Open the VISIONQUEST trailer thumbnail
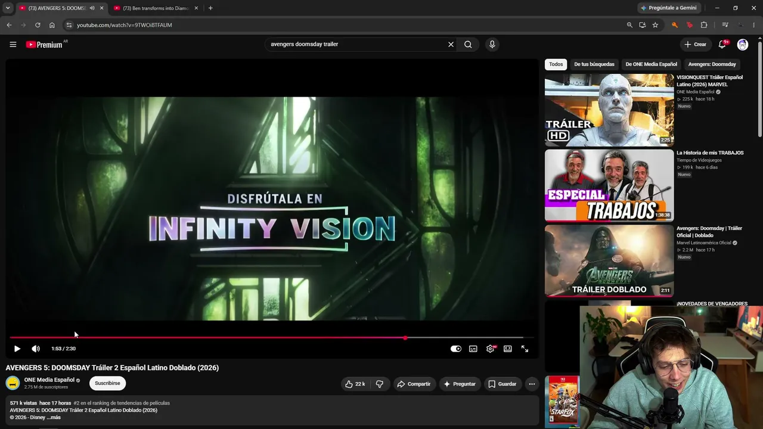Screen dimensions: 763x429 click(609, 110)
